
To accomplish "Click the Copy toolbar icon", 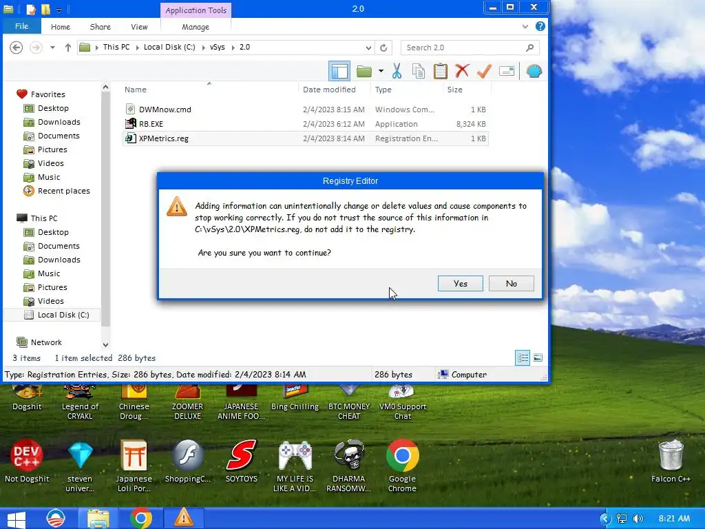I will point(419,71).
